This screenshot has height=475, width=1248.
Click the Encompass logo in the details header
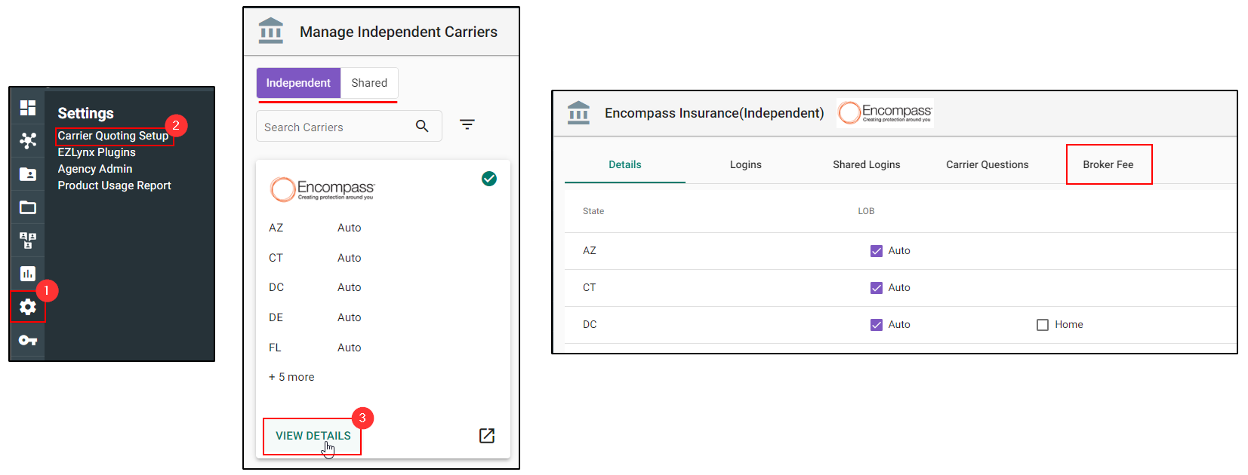pyautogui.click(x=885, y=112)
